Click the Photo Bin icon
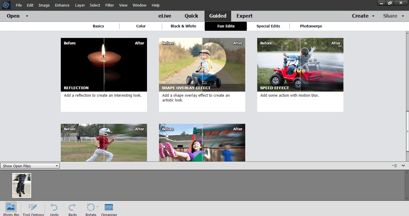The width and height of the screenshot is (409, 216). pos(11,208)
